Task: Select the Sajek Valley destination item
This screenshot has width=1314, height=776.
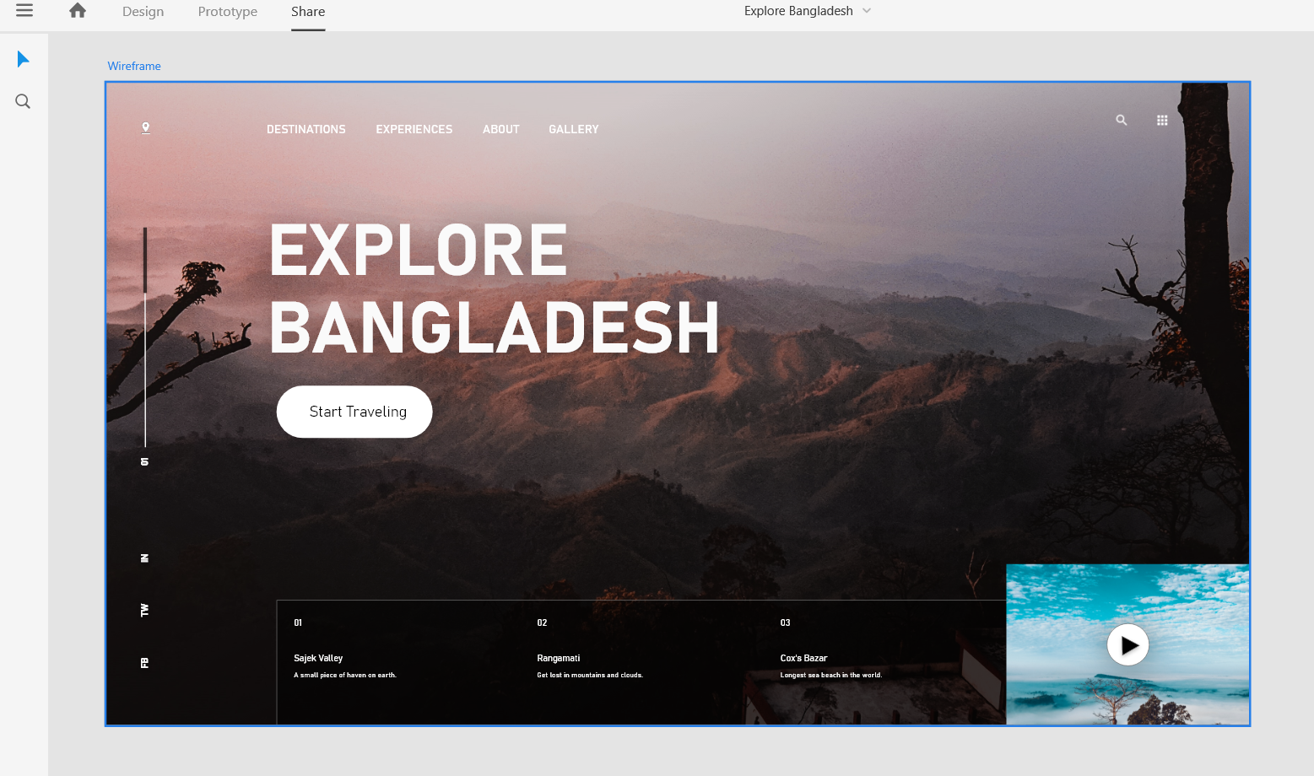Action: [x=318, y=658]
